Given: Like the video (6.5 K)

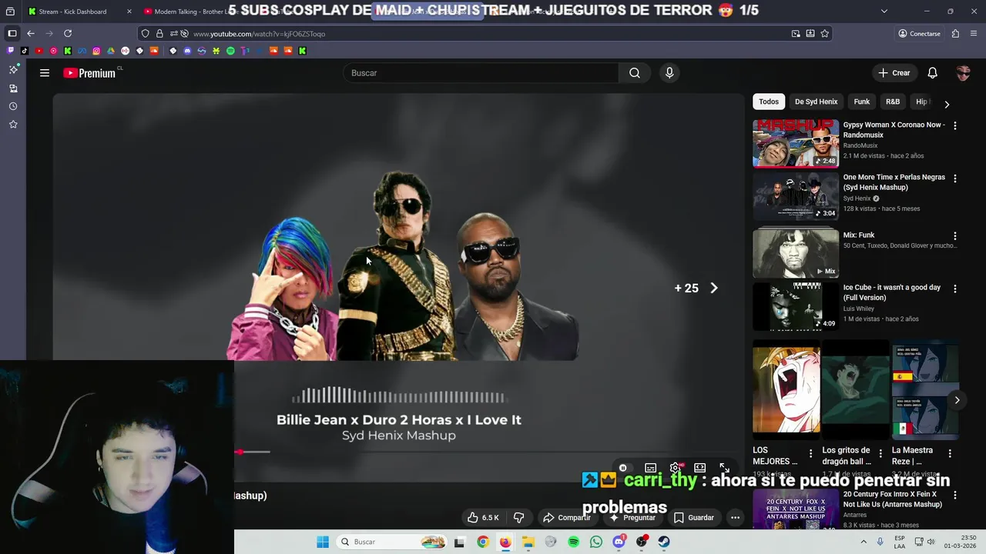Looking at the screenshot, I should [x=483, y=518].
